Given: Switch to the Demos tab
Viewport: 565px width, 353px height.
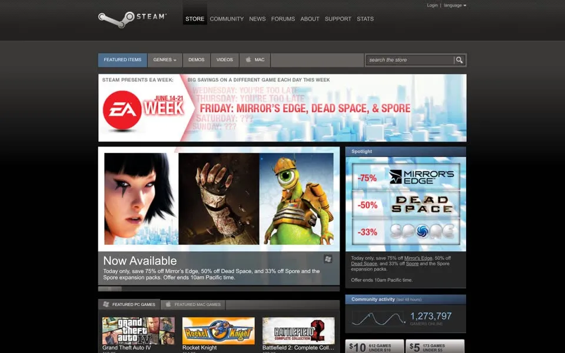Looking at the screenshot, I should pyautogui.click(x=197, y=60).
